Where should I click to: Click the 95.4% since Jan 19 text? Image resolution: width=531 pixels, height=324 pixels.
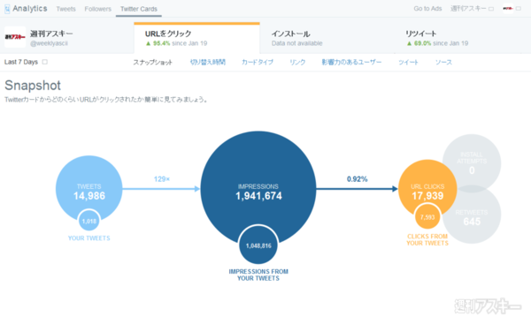(176, 43)
